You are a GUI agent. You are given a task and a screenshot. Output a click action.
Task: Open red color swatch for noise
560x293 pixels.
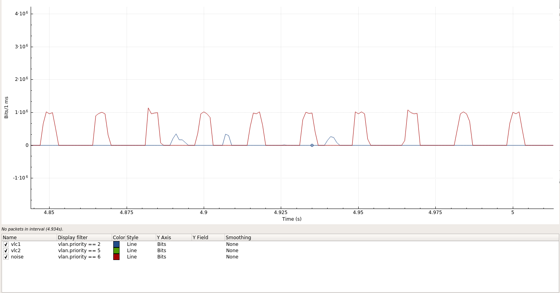tap(116, 257)
